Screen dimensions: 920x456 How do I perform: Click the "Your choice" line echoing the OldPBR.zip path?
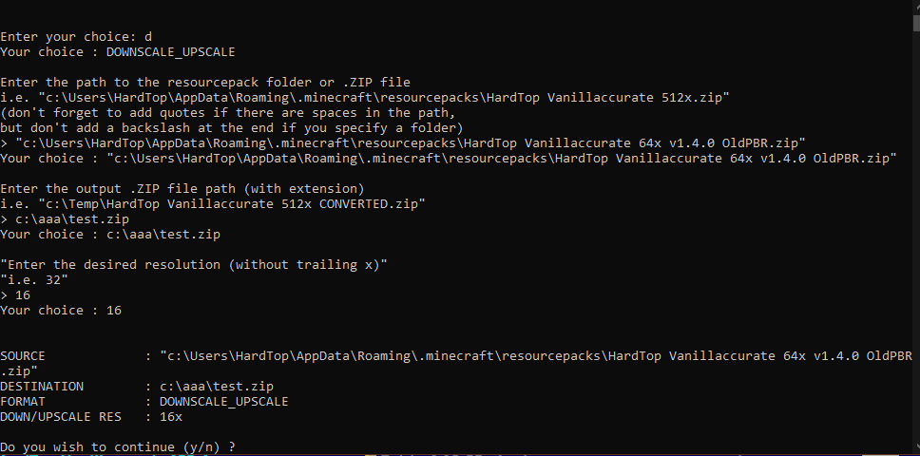coord(449,158)
